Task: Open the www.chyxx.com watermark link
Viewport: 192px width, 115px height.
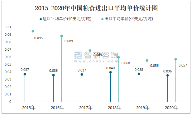Action: 96,61
